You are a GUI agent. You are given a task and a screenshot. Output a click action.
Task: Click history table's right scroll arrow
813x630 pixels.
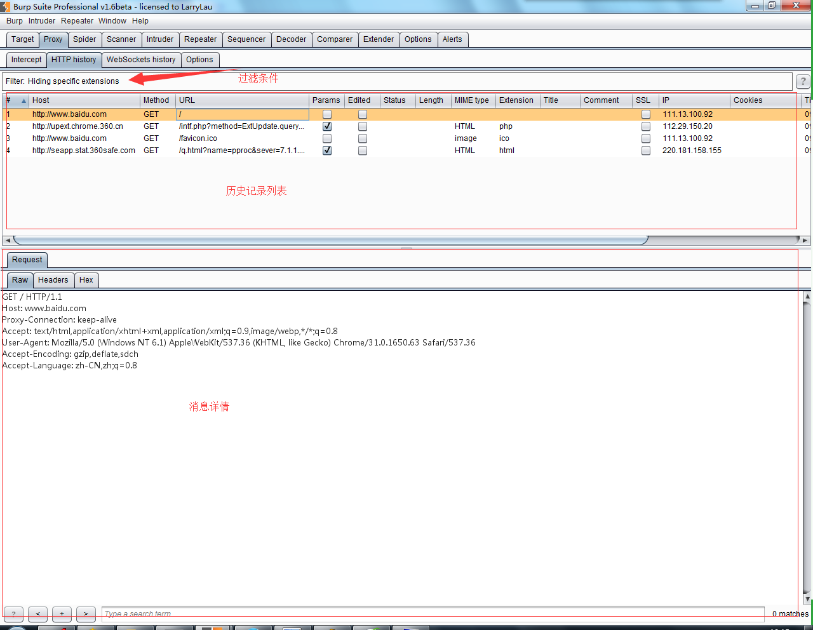click(805, 241)
